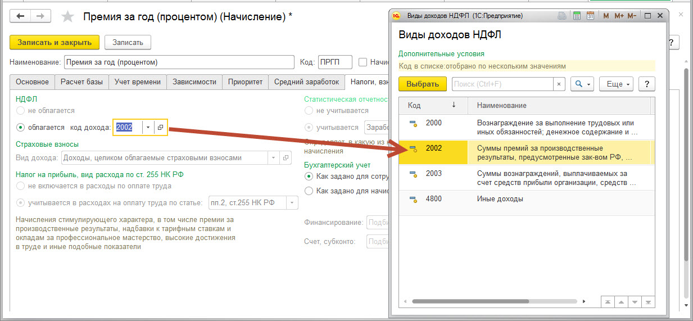Viewport: 693px width, 321px height.
Task: Click the row icon for code 2000
Action: (413, 123)
